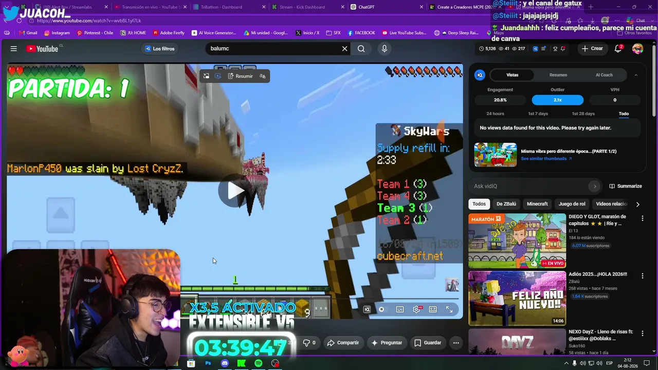Enter fullscreen in the video player
Image resolution: width=658 pixels, height=370 pixels.
coord(449,309)
